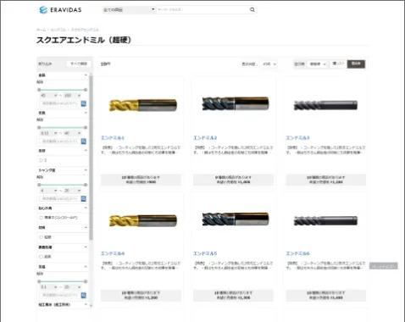Tick the 刃数 "2" checkbox

click(41, 160)
